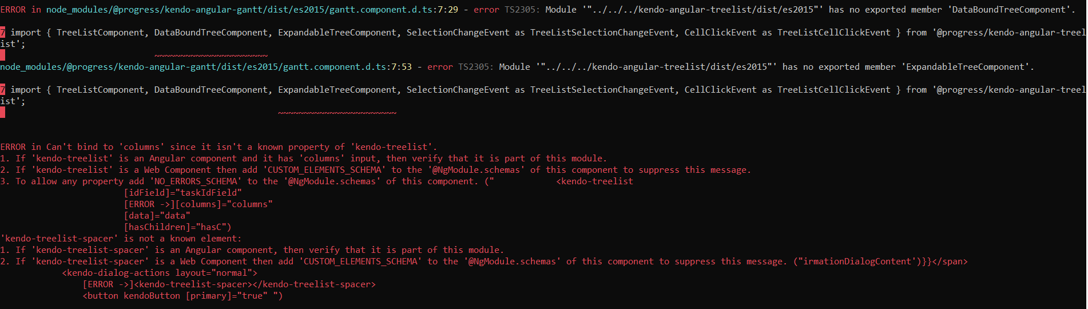This screenshot has width=1088, height=309.
Task: Click the word ERROR starting the first line
Action: pyautogui.click(x=13, y=10)
